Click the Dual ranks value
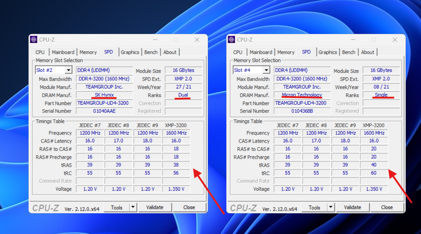 (x=183, y=95)
